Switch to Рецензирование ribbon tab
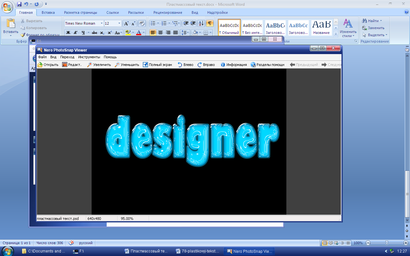Image resolution: width=410 pixels, height=256 pixels. click(168, 12)
